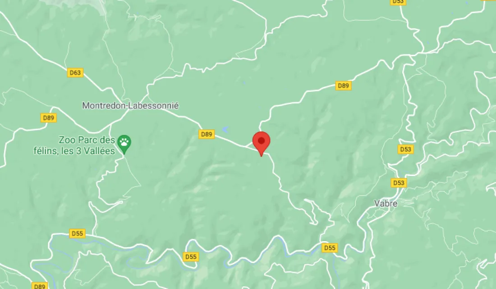Image resolution: width=496 pixels, height=289 pixels.
Task: Click the D89 shield southwest of Montredon-Labessonnié
Action: (x=48, y=118)
